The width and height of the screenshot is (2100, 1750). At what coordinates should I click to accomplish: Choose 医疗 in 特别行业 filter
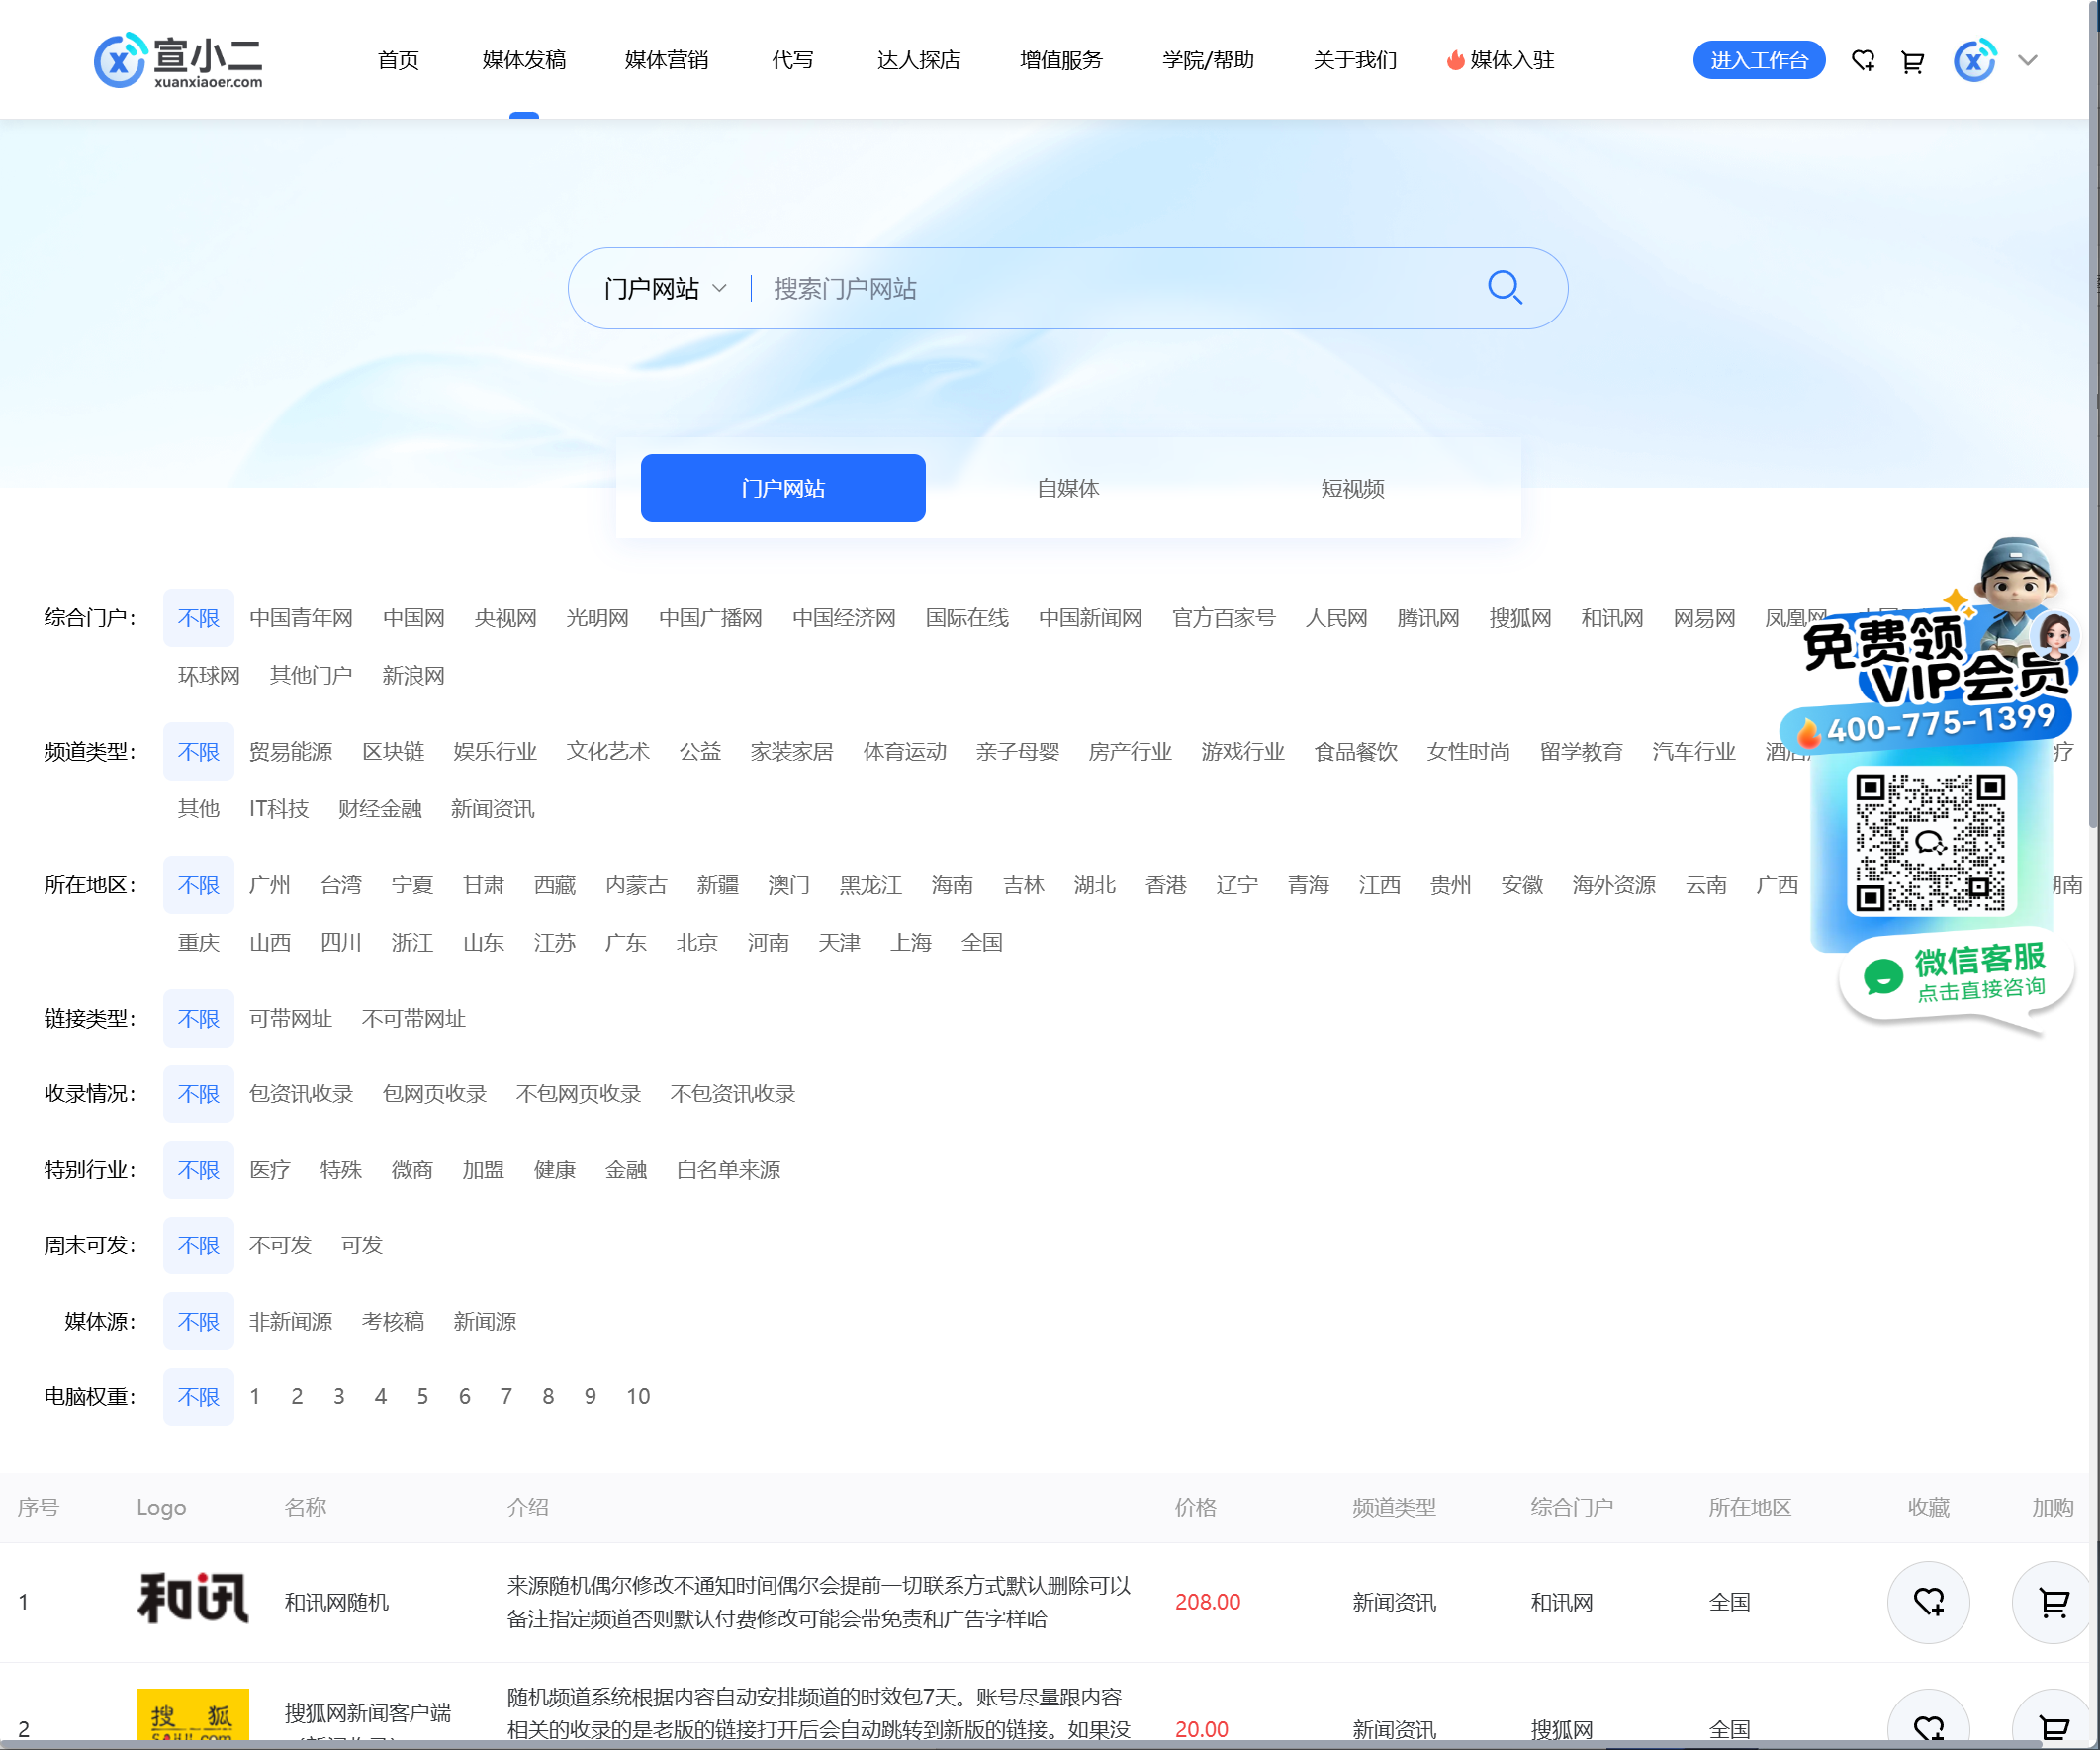point(269,1170)
